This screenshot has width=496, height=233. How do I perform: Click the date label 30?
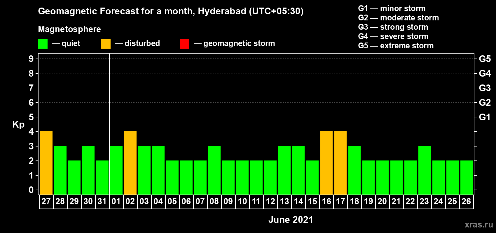coord(88,202)
